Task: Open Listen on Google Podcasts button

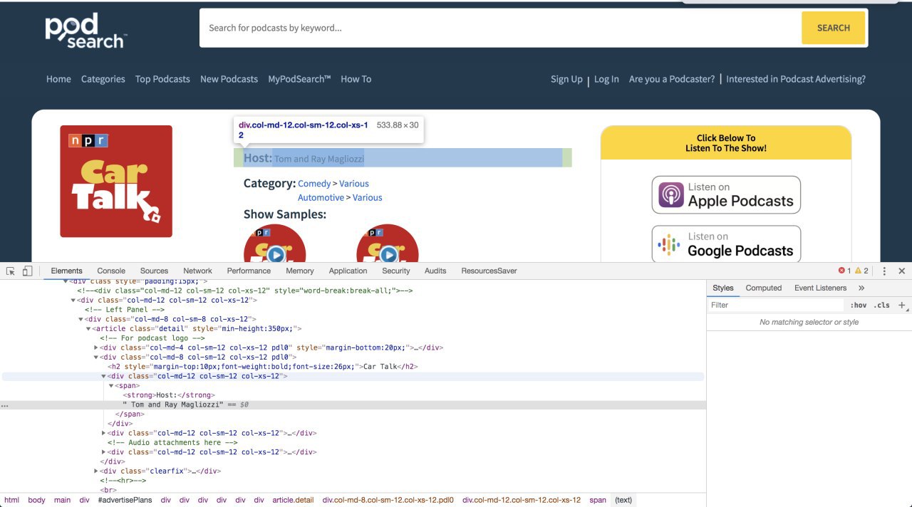Action: point(726,244)
